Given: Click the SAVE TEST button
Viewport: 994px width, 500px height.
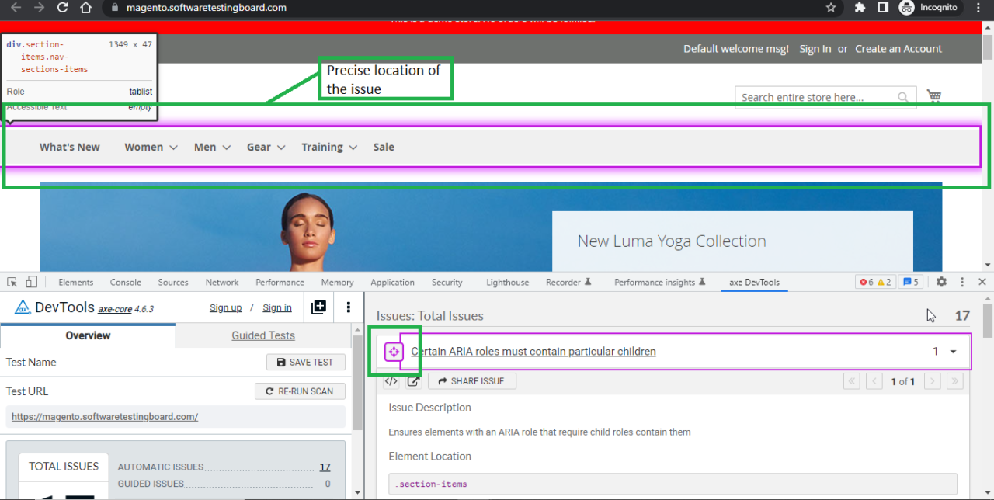Looking at the screenshot, I should pos(305,363).
